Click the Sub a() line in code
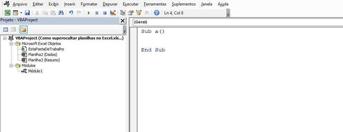The width and height of the screenshot is (343, 132). (153, 32)
